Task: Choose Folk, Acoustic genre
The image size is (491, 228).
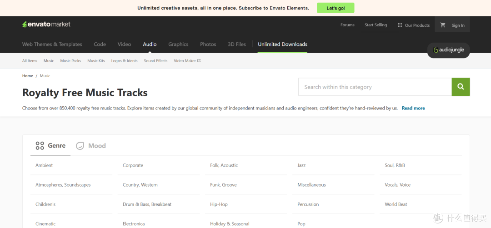Action: [x=224, y=165]
